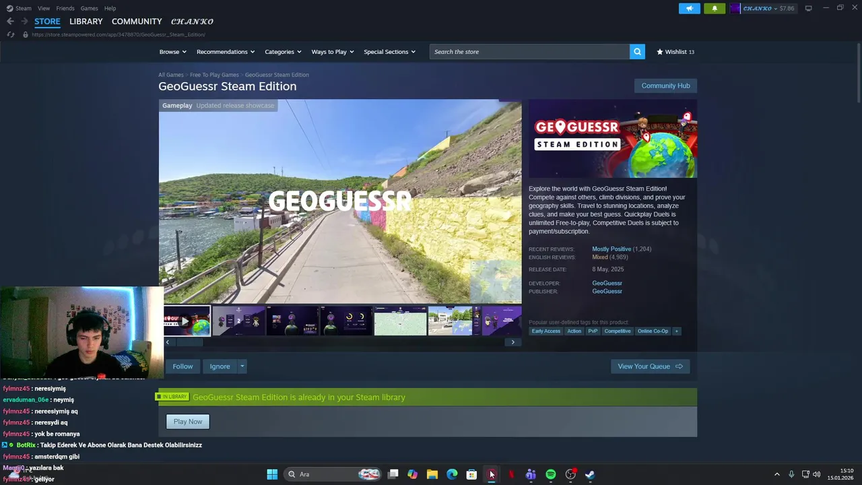Open the Steam menu
Image resolution: width=862 pixels, height=485 pixels.
24,8
